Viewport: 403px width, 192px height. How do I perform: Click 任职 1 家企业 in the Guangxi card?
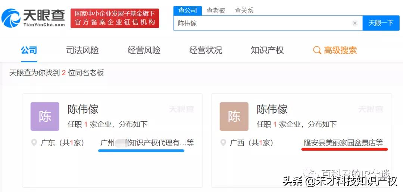tap(279, 125)
